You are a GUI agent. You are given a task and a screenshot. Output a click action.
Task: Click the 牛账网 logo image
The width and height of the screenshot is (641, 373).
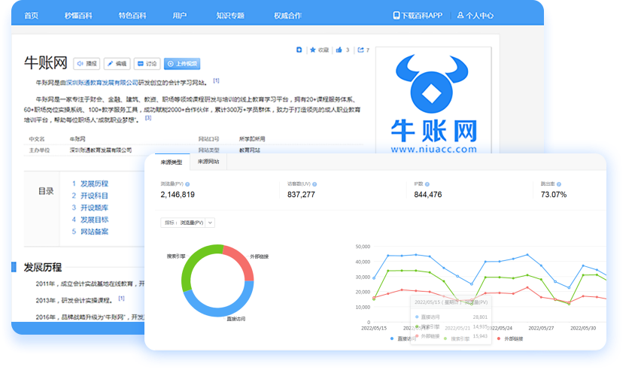pyautogui.click(x=433, y=102)
